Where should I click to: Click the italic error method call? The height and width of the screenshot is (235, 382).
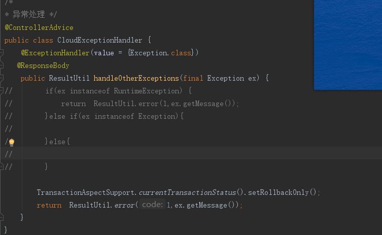coord(124,205)
